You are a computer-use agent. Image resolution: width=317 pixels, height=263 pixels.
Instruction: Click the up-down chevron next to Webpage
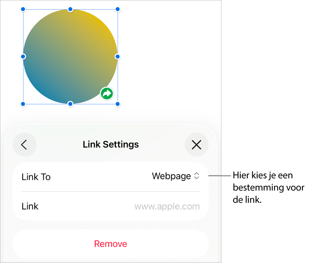pyautogui.click(x=196, y=176)
